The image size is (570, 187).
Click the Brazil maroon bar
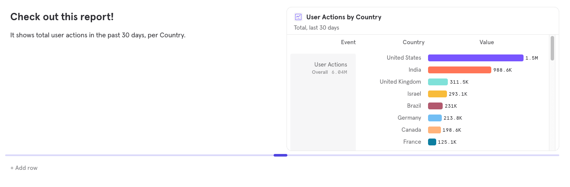pos(435,106)
